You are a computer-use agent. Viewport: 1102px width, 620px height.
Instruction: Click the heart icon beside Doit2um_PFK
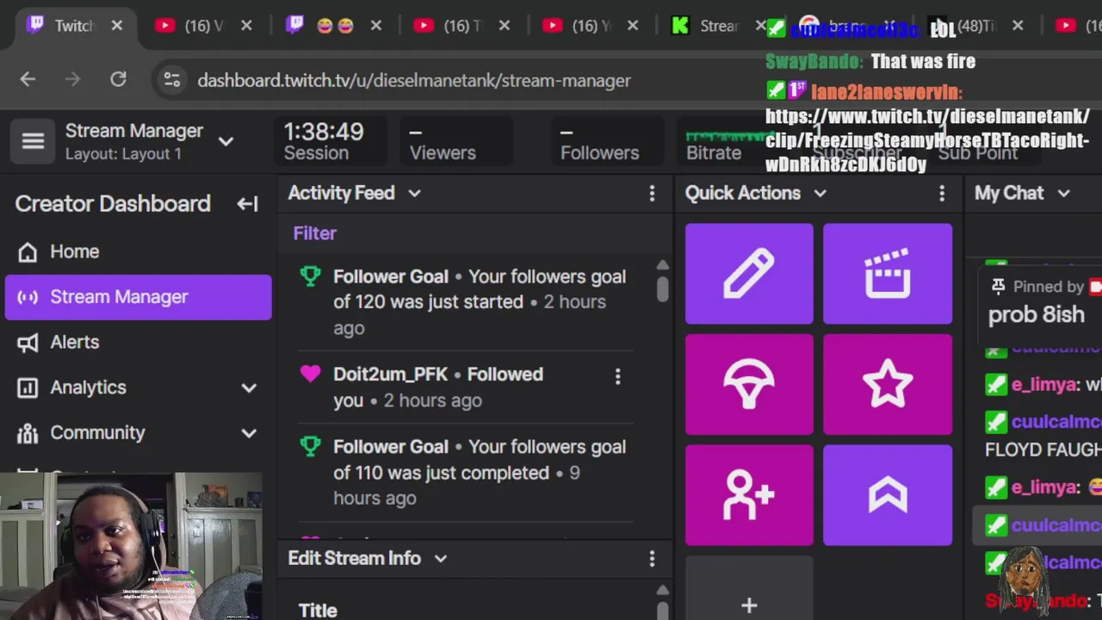click(310, 374)
